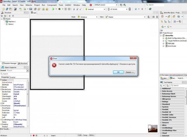Screen dimensions: 187x137
Task: Select Memo1 in the Structure tree
Action: 11,24
